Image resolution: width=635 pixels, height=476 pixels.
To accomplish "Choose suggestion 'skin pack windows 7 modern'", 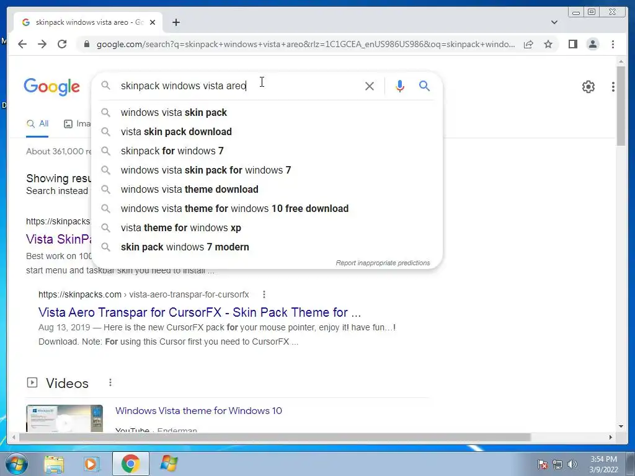I will [x=267, y=247].
